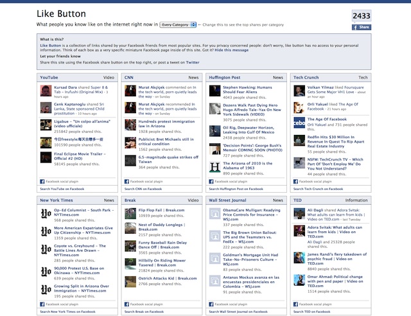Click the Wall Street Journal box heading
The image size is (411, 316).
tap(227, 200)
